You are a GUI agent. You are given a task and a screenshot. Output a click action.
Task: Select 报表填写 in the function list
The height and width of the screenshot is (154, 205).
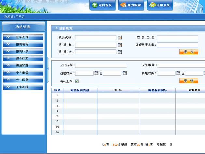(23, 44)
